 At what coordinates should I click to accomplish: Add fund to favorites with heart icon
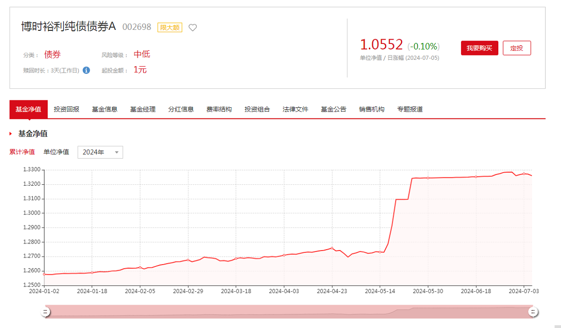193,28
